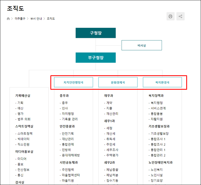Image resolution: width=201 pixels, height=185 pixels.
Task: Open 복지환경국 bureau box
Action: click(x=162, y=82)
